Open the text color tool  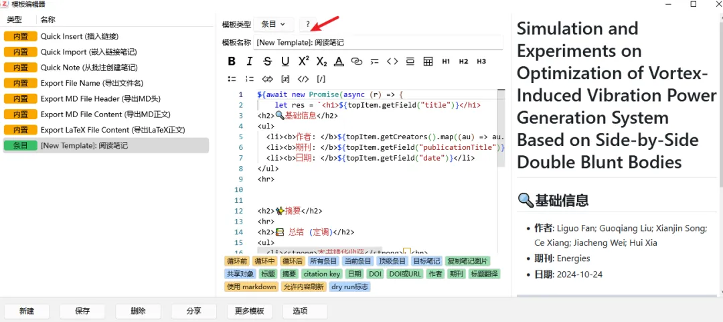tap(339, 62)
